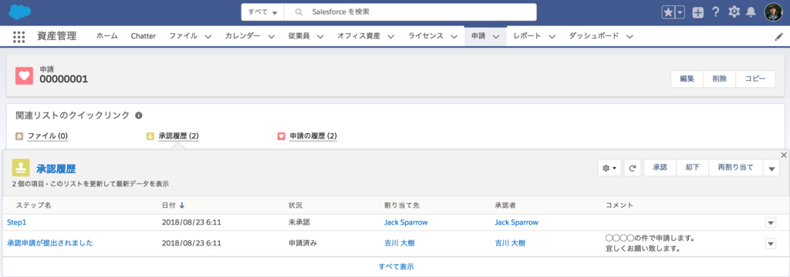790x277 pixels.
Task: Expand the ダッシュボード tab chevron
Action: coord(629,37)
